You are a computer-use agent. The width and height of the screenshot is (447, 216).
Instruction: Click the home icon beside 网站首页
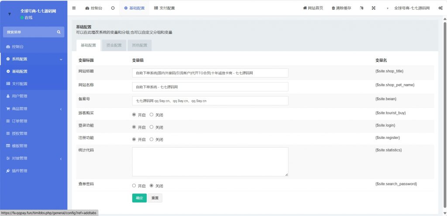tap(305, 8)
